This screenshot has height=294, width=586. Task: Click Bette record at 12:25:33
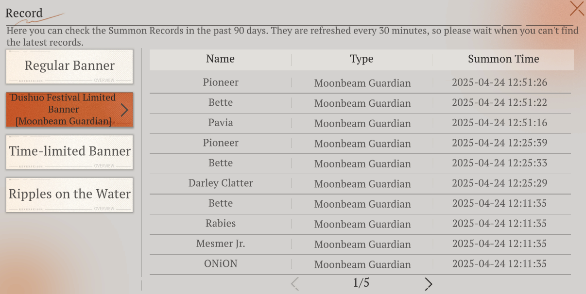360,163
